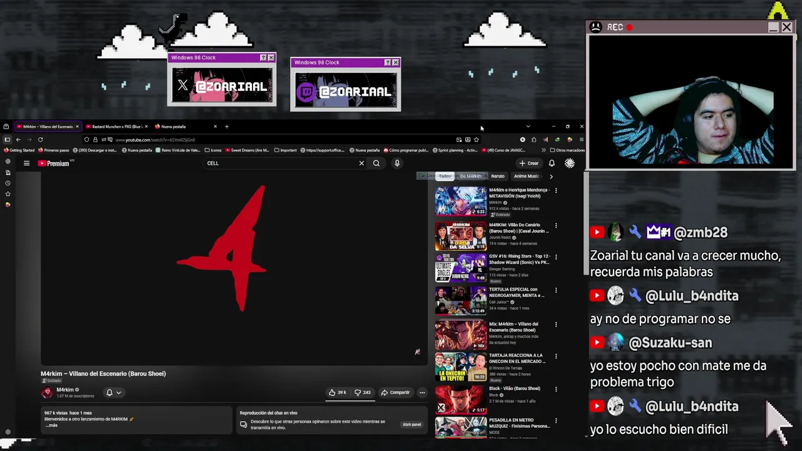This screenshot has height=451, width=802.
Task: Open Otros marcadores folder
Action: click(566, 150)
